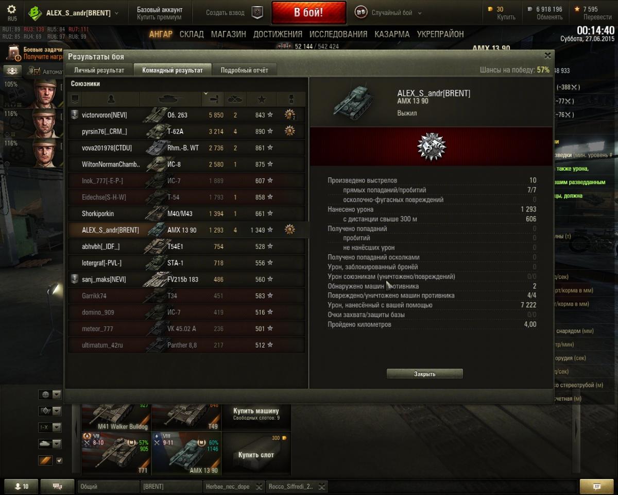Switch to the Личный результат tab
Image resolution: width=618 pixels, height=495 pixels.
point(99,70)
